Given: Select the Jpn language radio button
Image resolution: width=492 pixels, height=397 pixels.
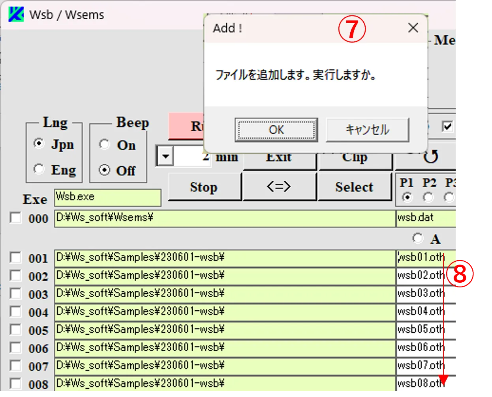Looking at the screenshot, I should coord(39,144).
